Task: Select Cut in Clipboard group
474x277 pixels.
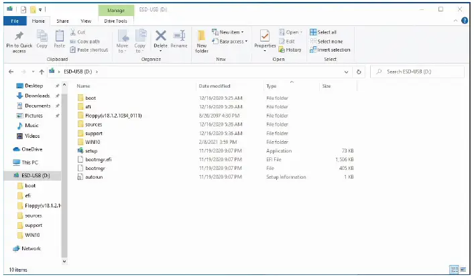Action: pos(78,32)
